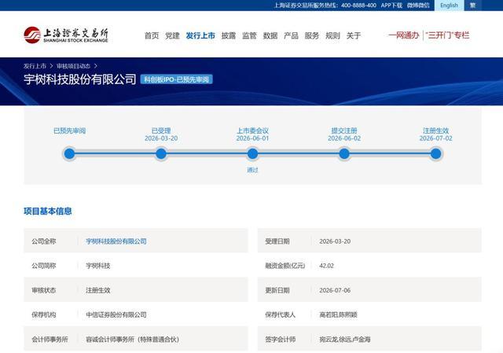Click the 公司简称 value 宇树科技

(97, 266)
